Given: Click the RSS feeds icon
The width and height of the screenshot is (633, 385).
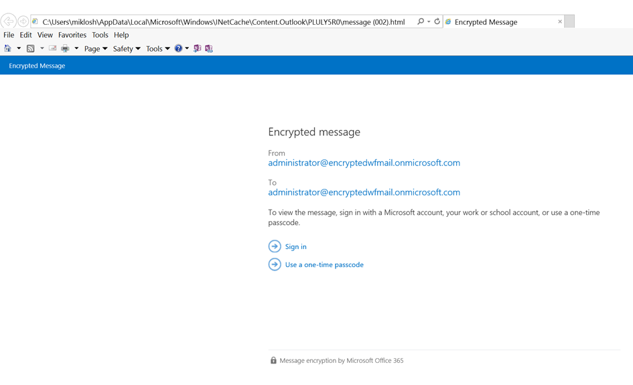Looking at the screenshot, I should pyautogui.click(x=31, y=48).
